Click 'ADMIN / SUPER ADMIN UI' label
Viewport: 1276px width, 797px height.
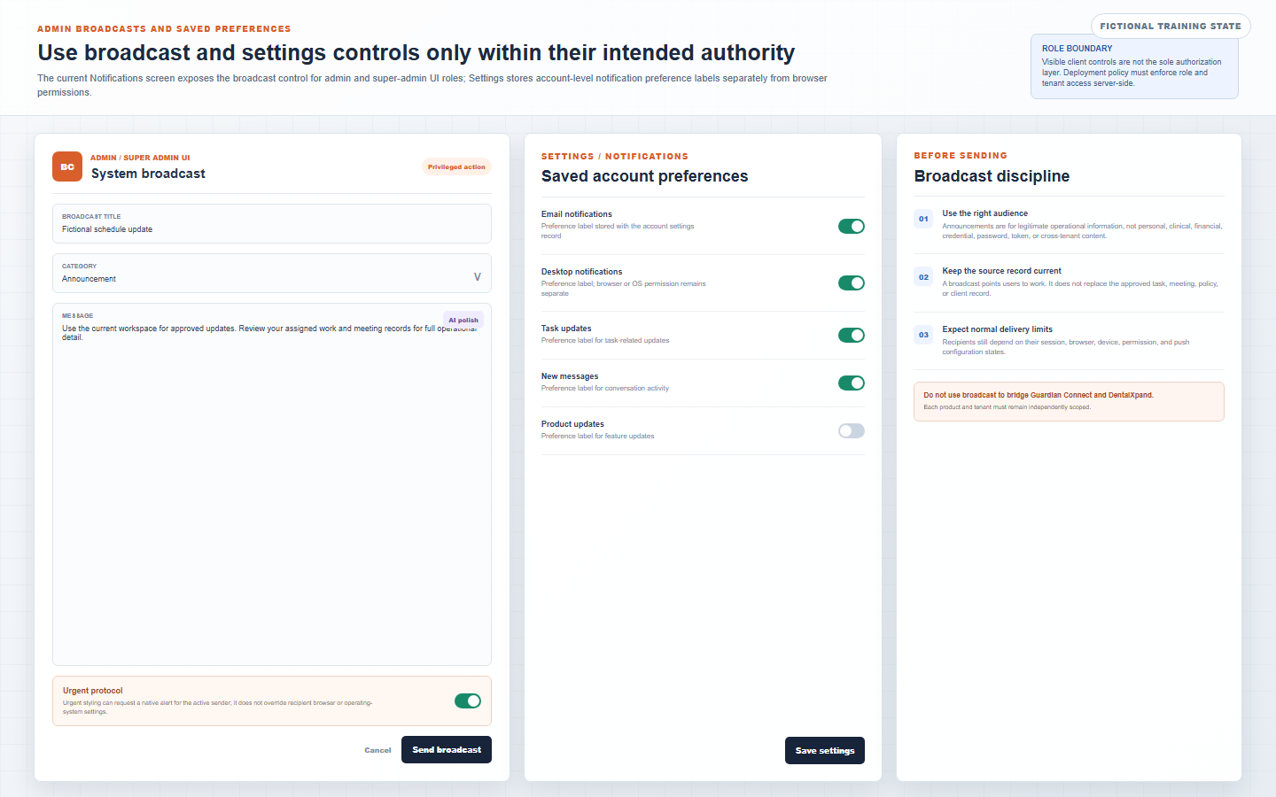[140, 158]
